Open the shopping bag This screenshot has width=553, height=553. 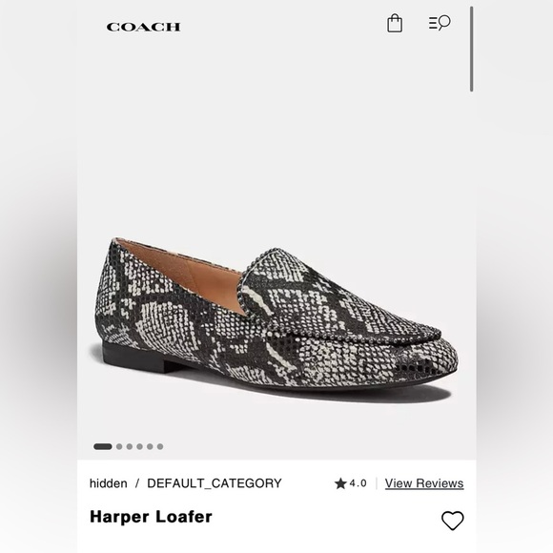coord(395,23)
